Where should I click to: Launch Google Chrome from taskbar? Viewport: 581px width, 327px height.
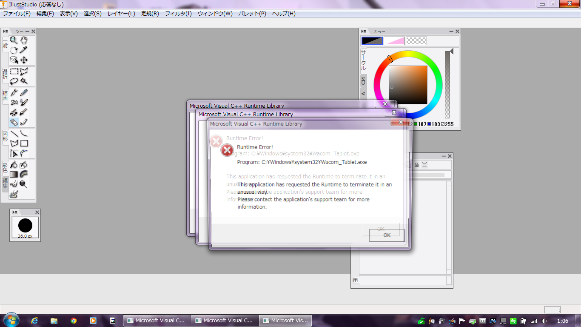tap(74, 321)
